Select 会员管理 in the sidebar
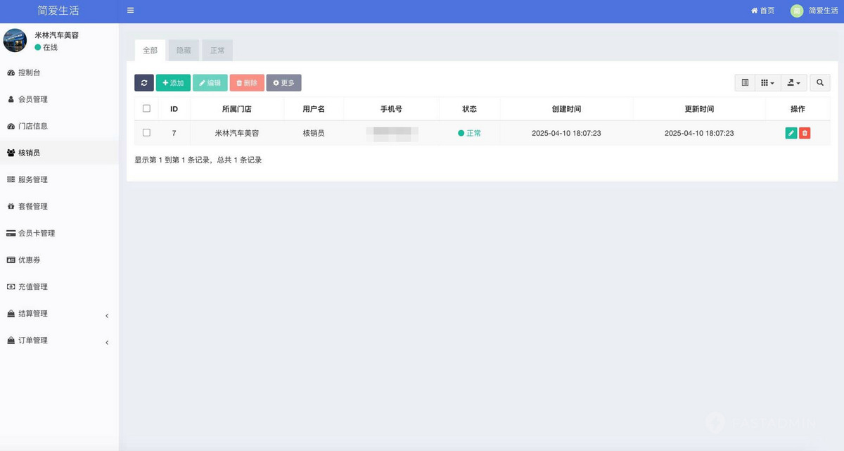 [34, 99]
